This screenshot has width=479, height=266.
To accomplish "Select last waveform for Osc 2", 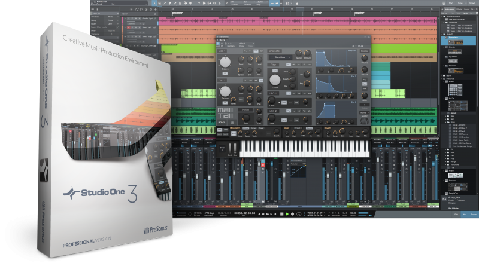I will click(261, 81).
